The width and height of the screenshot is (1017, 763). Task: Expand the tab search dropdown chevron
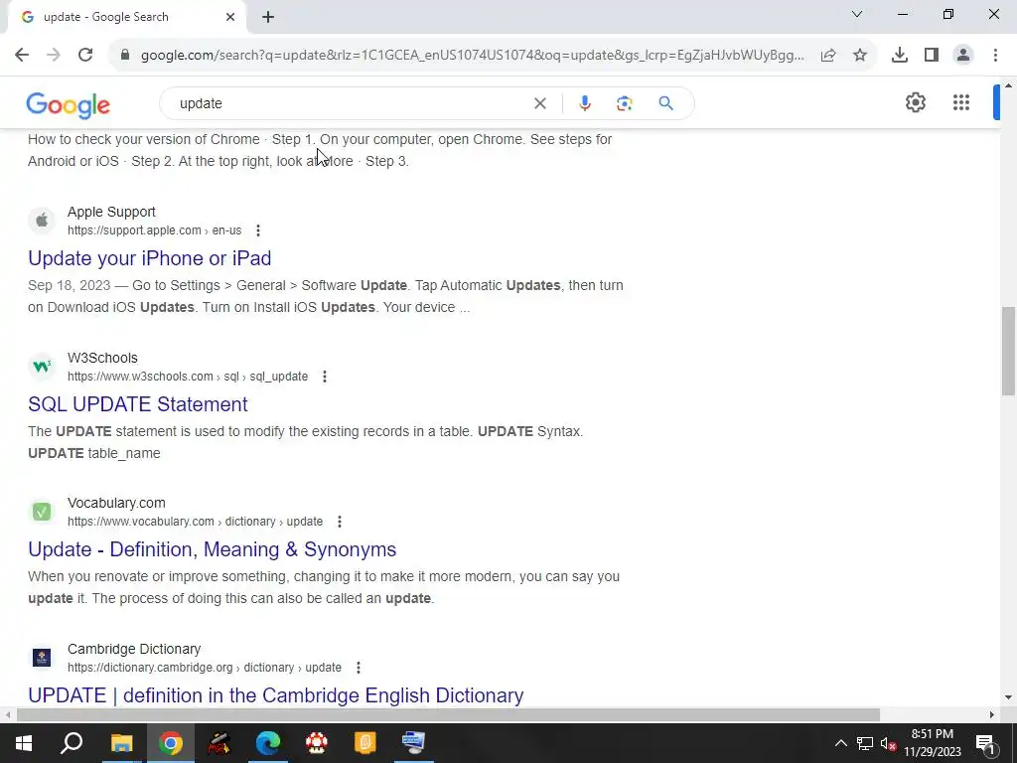click(857, 14)
